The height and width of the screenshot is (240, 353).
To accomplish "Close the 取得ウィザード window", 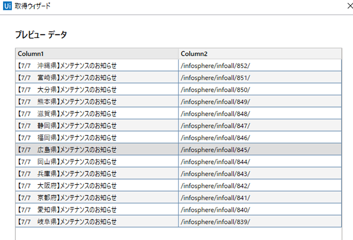I will pyautogui.click(x=350, y=6).
